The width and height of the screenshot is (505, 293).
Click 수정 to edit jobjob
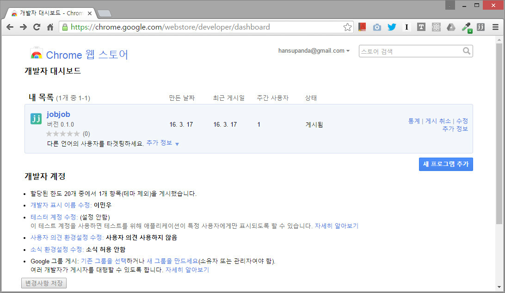(x=462, y=121)
